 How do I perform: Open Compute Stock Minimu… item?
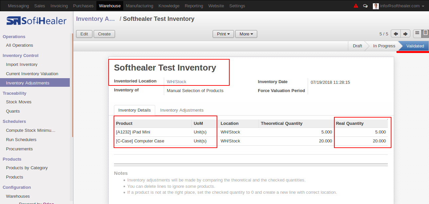(31, 130)
